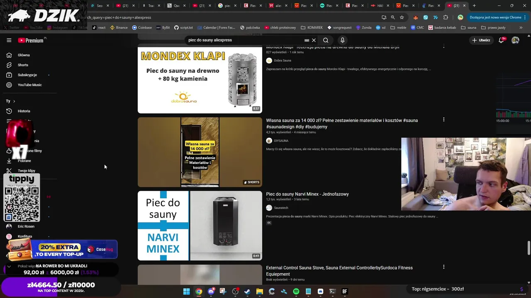This screenshot has width=531, height=298.
Task: Open a new browser tab with plus
Action: 474,6
